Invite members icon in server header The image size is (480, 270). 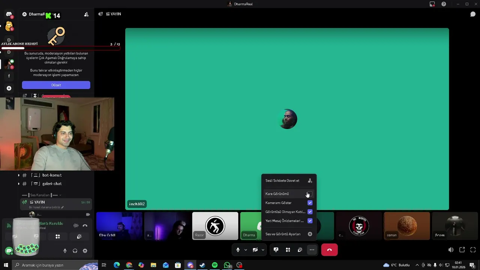pos(86,14)
